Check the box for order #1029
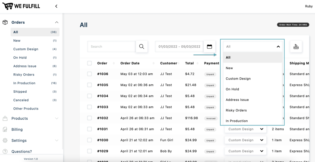This screenshot has width=315, height=162. pyautogui.click(x=90, y=151)
